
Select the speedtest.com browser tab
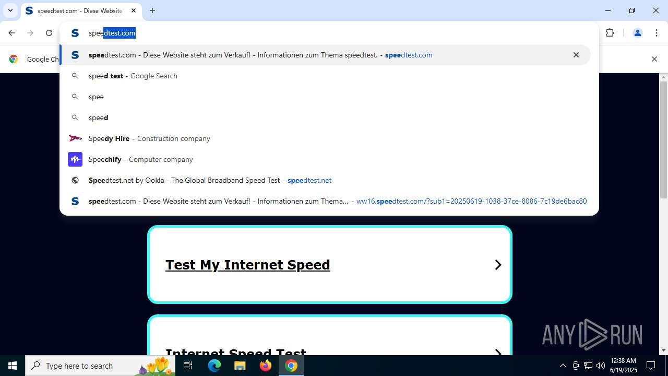click(x=81, y=10)
